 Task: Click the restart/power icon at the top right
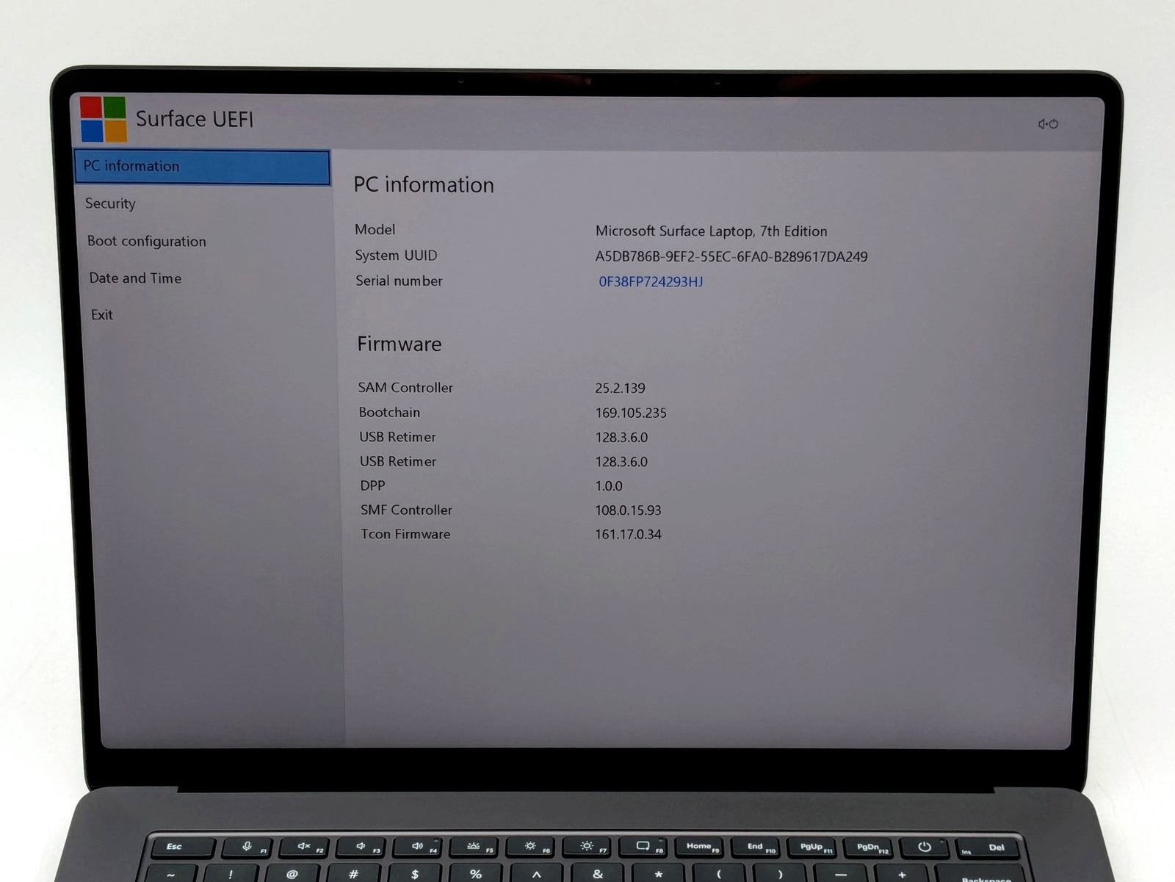[1048, 124]
